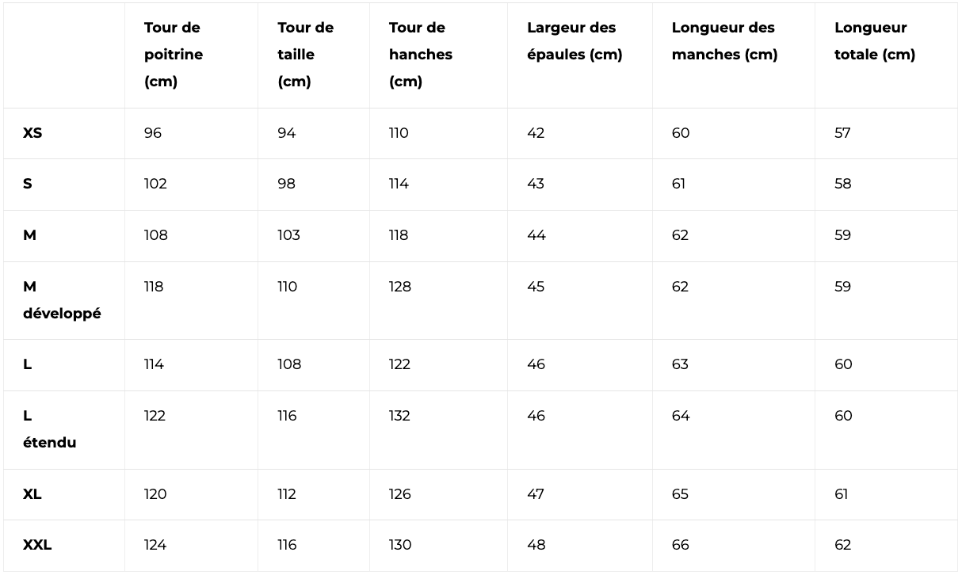Click the Tour de taille column header
Image resolution: width=962 pixels, height=575 pixels.
pyautogui.click(x=305, y=55)
